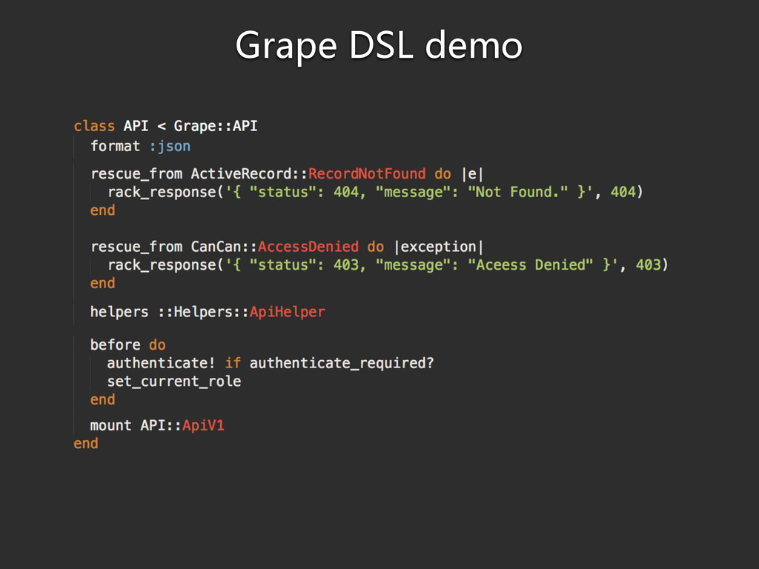Viewport: 759px width, 569px height.
Task: Click the slide title "Grape DSL demo"
Action: (379, 47)
